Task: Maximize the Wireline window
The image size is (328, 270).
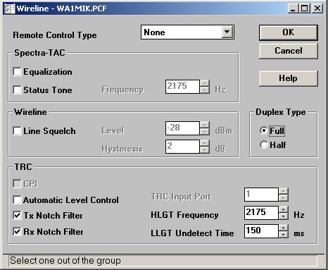Action: point(305,8)
